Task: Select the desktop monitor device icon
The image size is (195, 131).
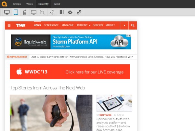Action: (x=7, y=12)
